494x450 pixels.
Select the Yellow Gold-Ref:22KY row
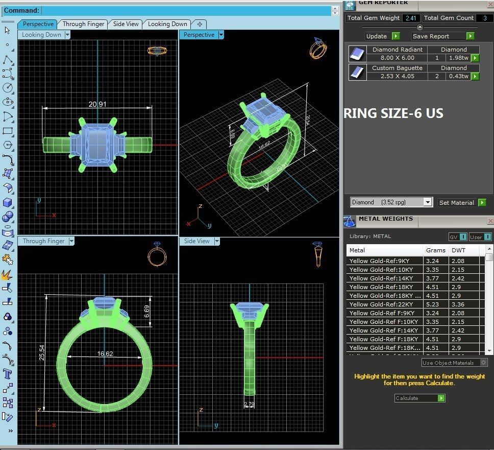point(416,304)
